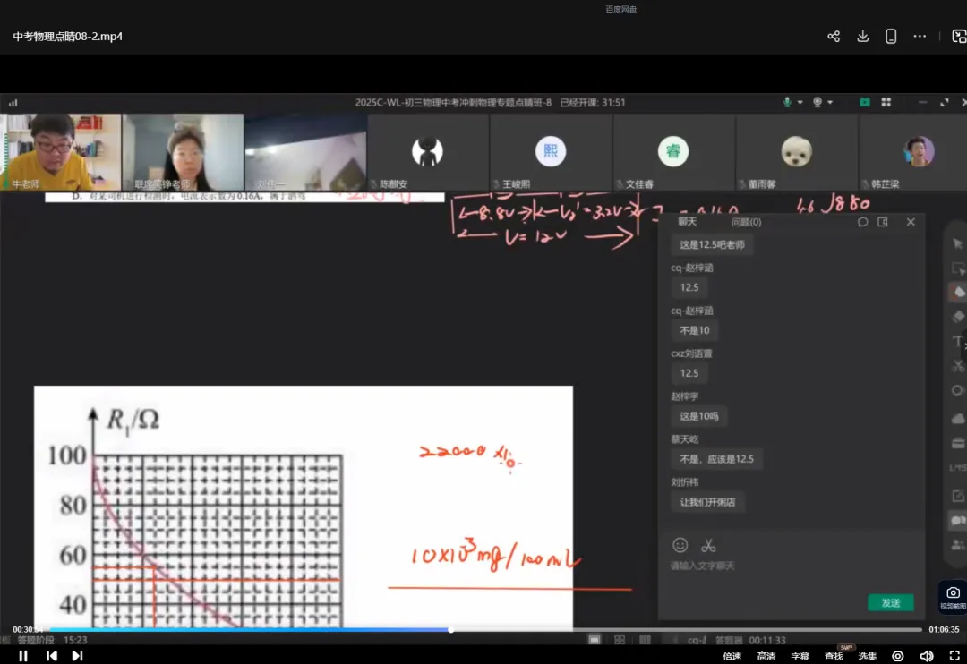Switch to the 问题(0) tab

[745, 221]
